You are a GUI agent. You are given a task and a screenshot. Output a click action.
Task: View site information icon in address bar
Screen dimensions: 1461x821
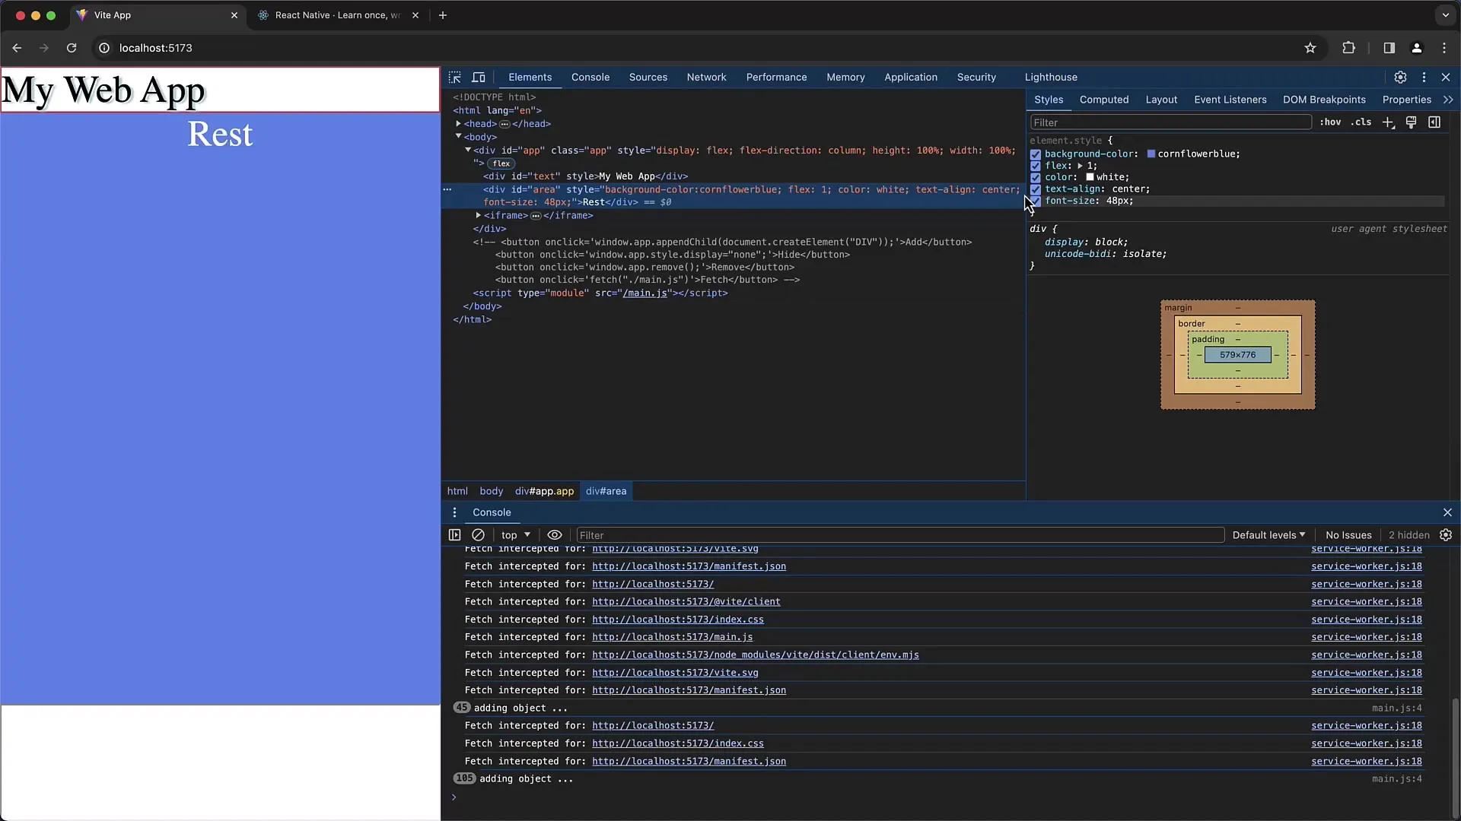104,48
